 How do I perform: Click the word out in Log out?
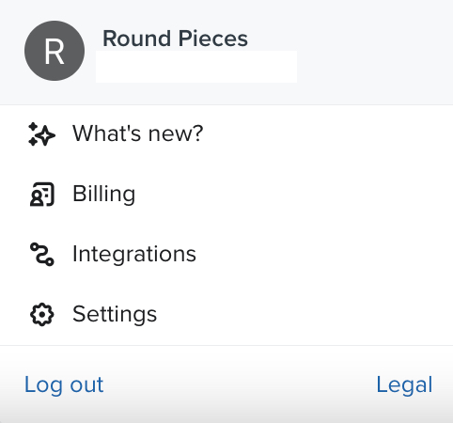pyautogui.click(x=86, y=385)
